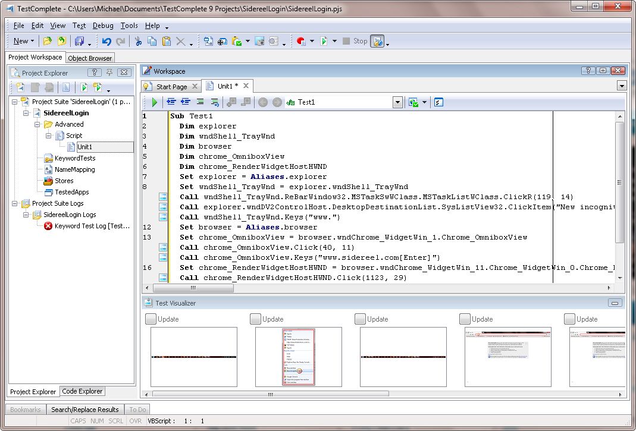
Task: Click the Test Visualizer horizontal scrollbar
Action: point(270,394)
